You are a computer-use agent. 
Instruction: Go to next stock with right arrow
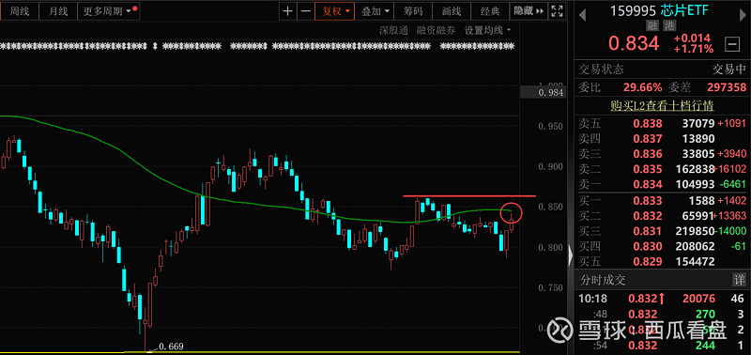(743, 15)
